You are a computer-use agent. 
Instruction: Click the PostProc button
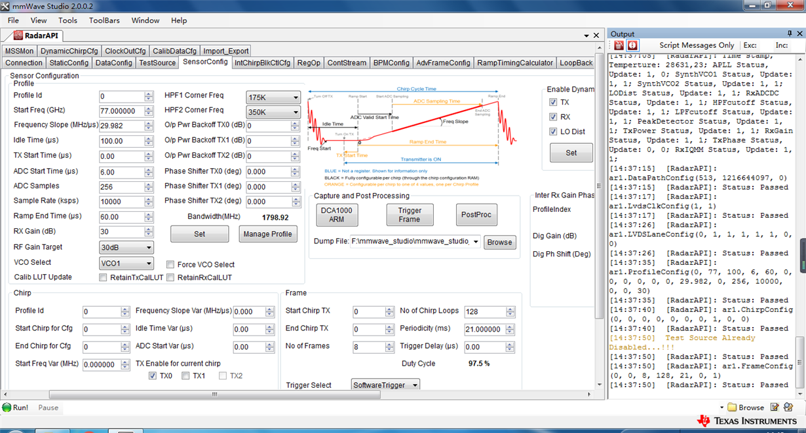(x=476, y=215)
